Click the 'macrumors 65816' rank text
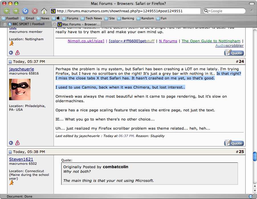The image size is (257, 199). click(x=24, y=73)
